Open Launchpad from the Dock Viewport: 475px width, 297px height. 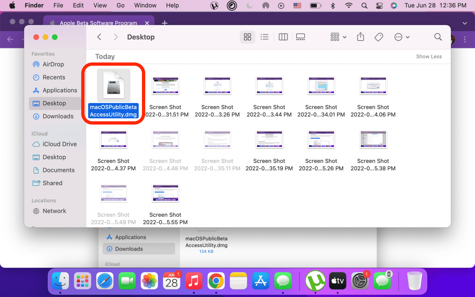[83, 281]
